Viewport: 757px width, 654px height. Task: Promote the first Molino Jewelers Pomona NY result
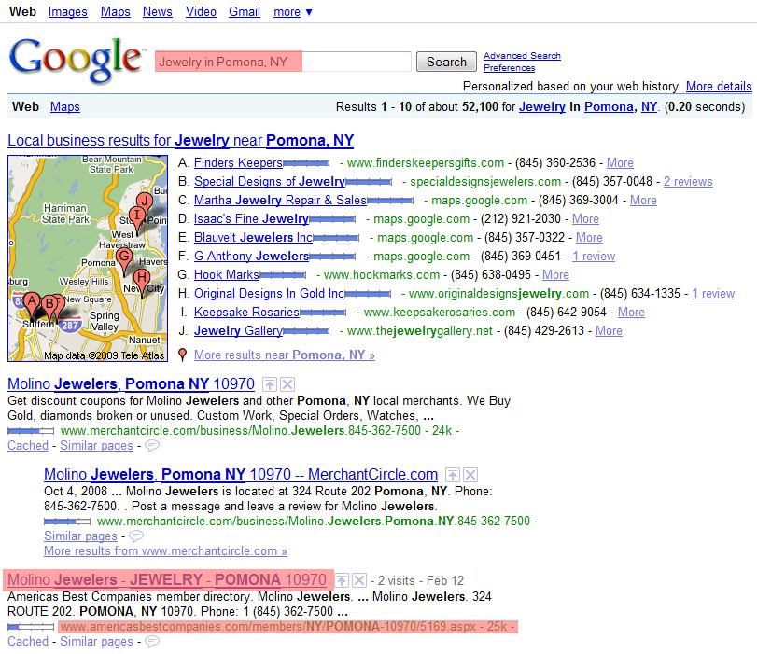270,384
